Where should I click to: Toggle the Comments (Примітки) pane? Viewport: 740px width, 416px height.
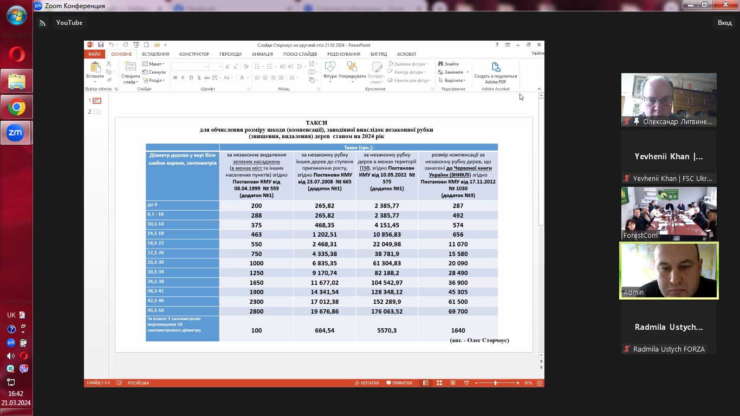point(399,383)
